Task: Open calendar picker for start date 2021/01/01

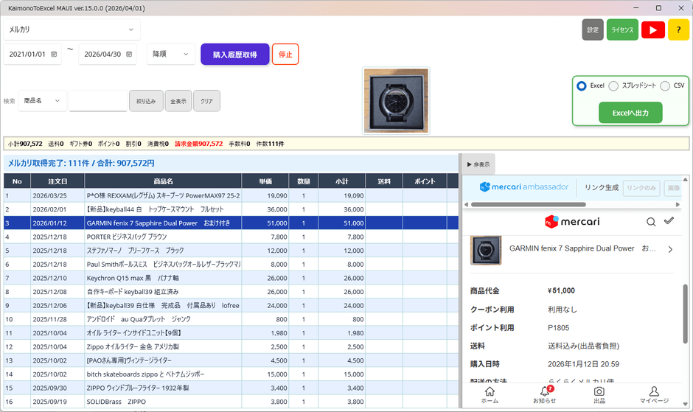Action: 55,55
